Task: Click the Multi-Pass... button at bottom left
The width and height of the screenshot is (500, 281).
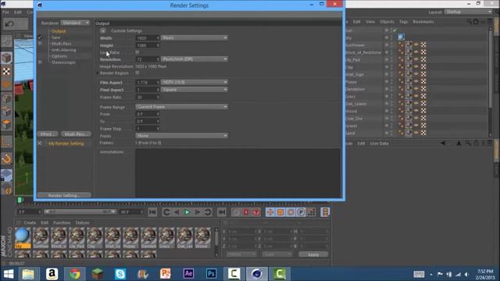Action: click(76, 134)
